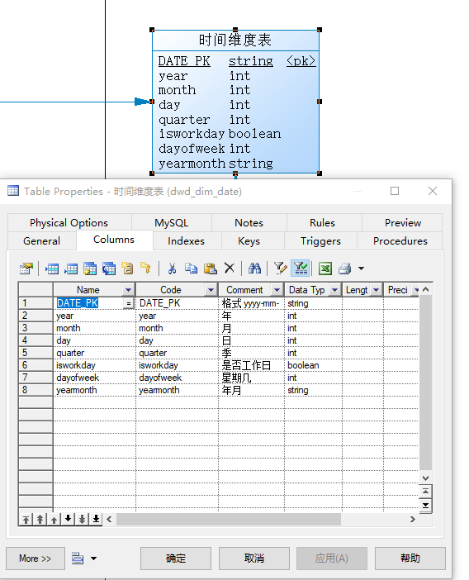The image size is (469, 580).
Task: Click the Delete X icon
Action: [230, 268]
